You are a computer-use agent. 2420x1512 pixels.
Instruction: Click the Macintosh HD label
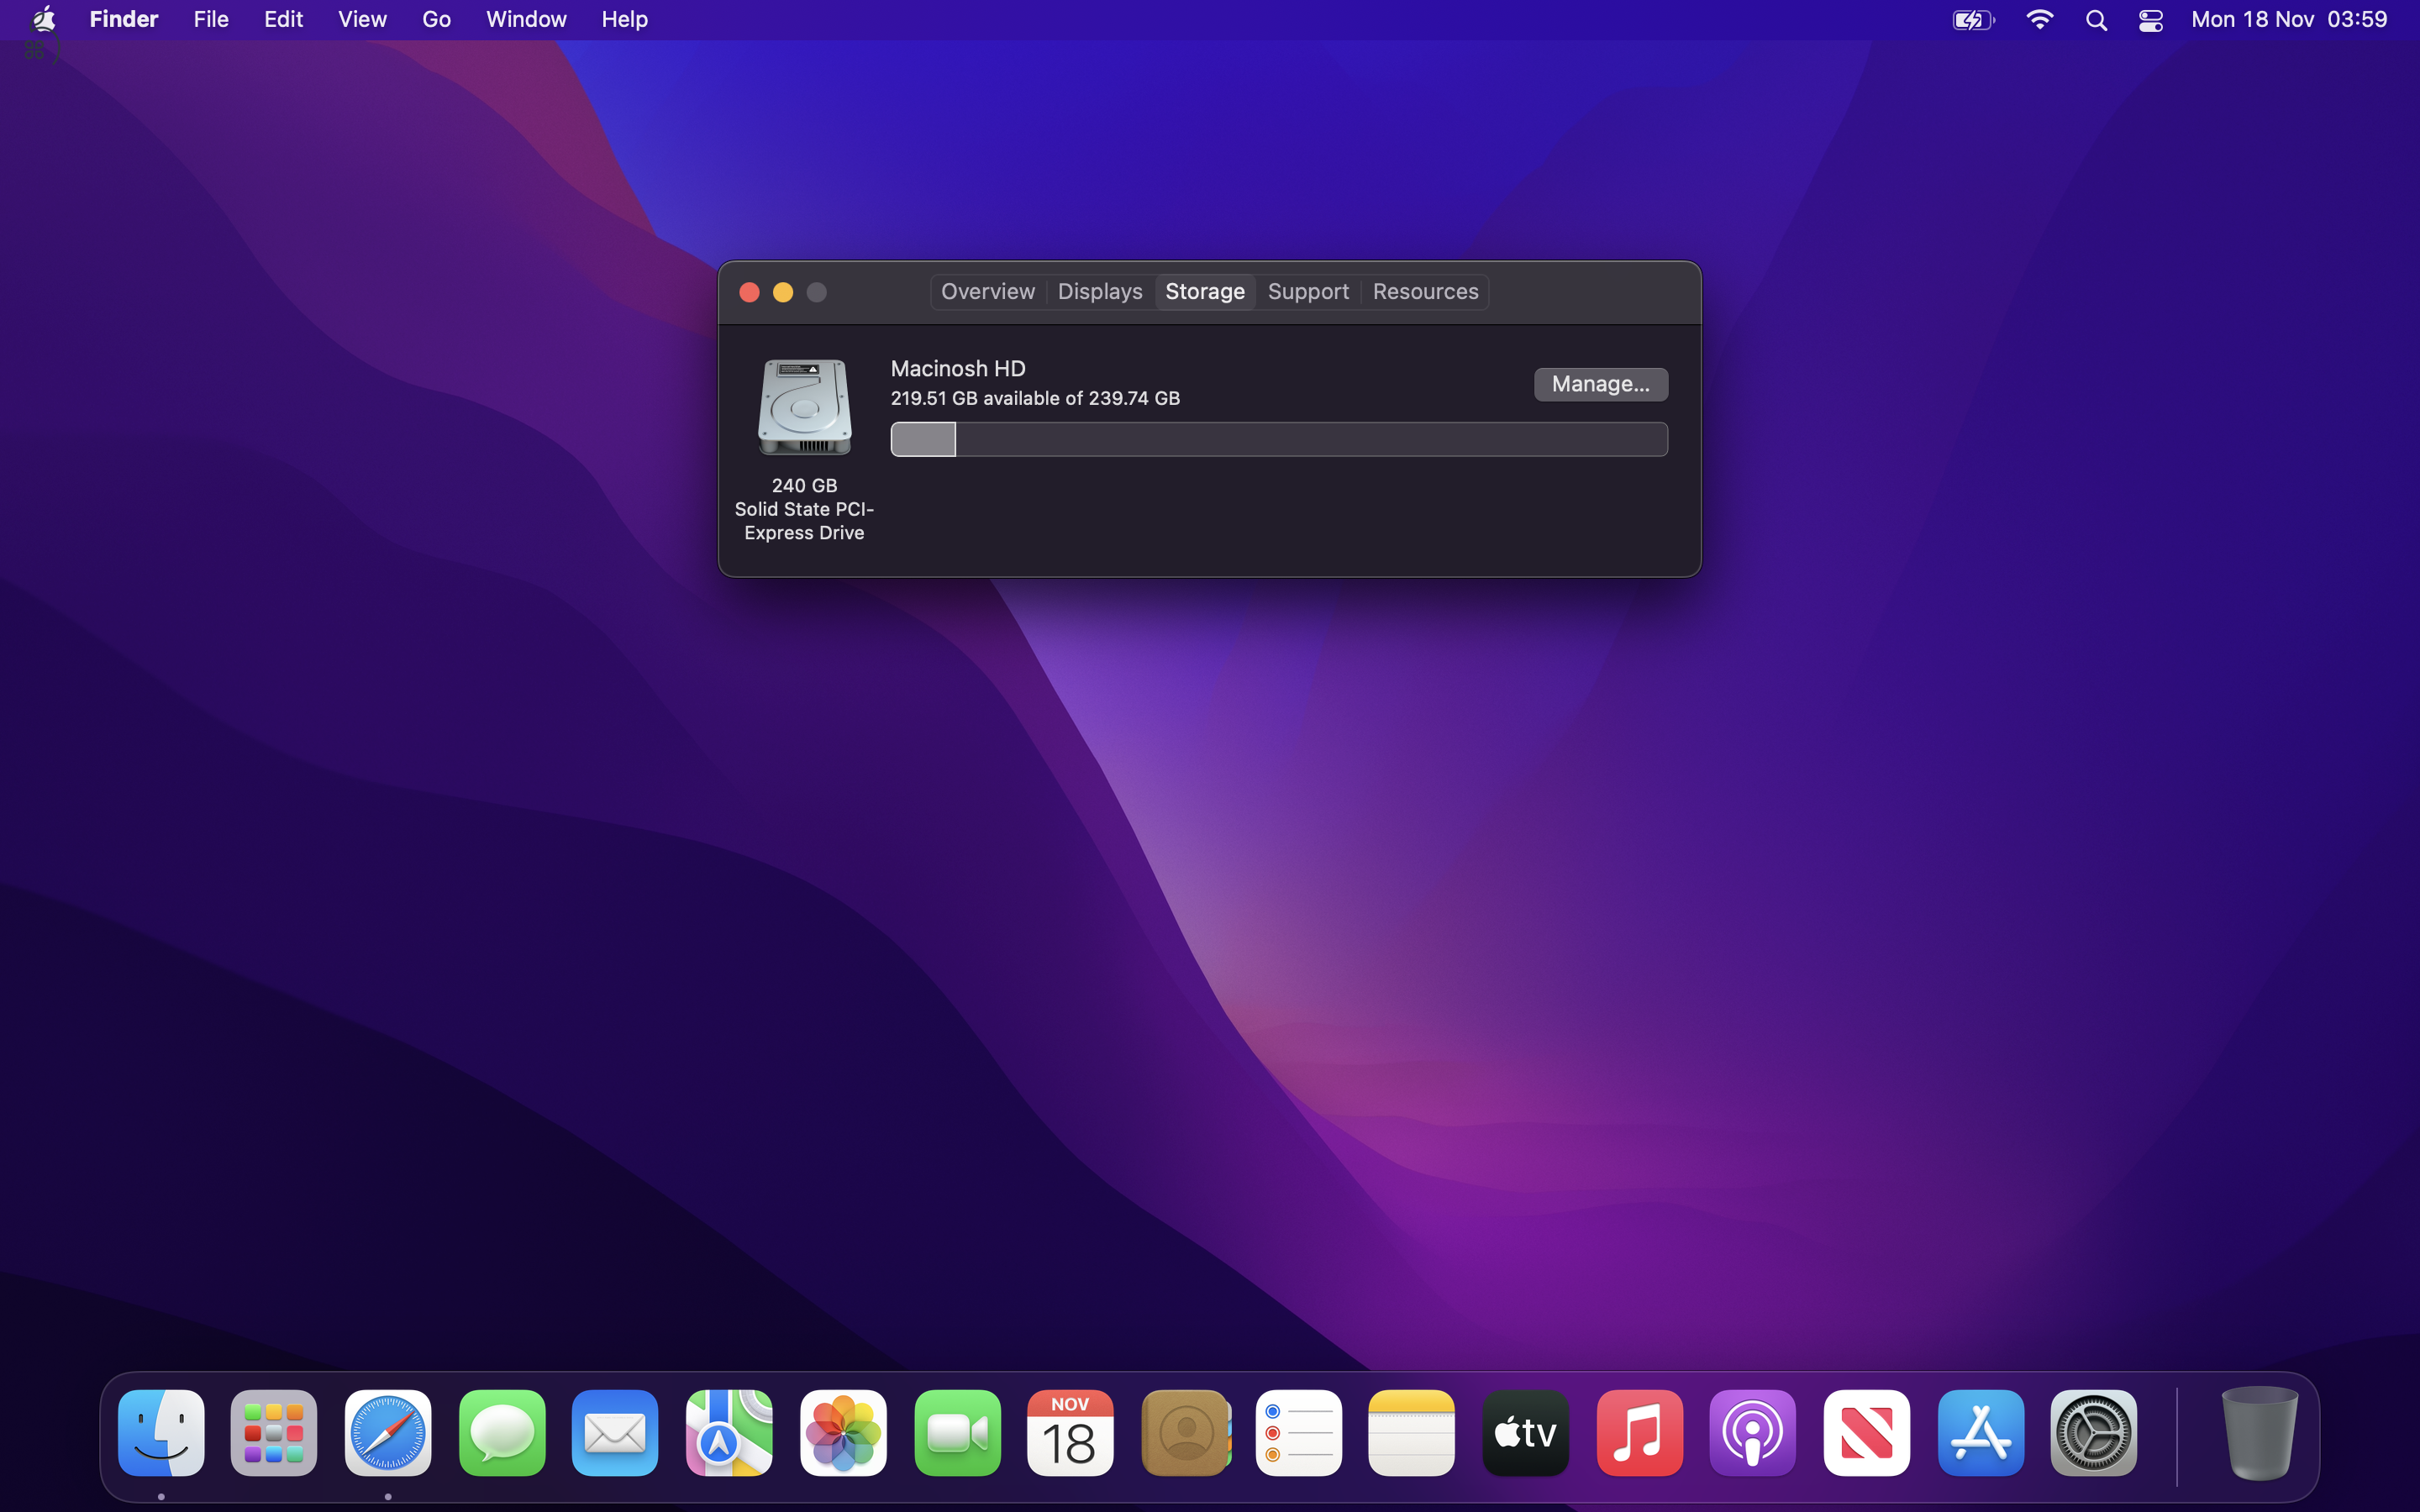point(957,368)
